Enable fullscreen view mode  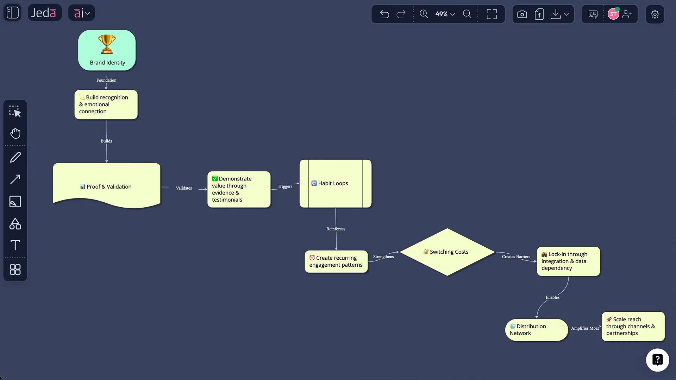[x=492, y=14]
